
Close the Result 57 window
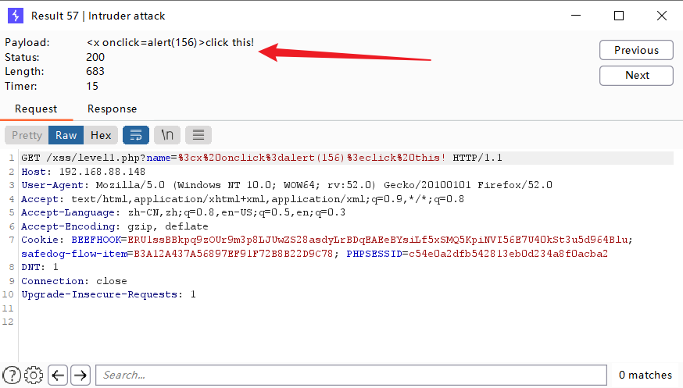coord(662,16)
